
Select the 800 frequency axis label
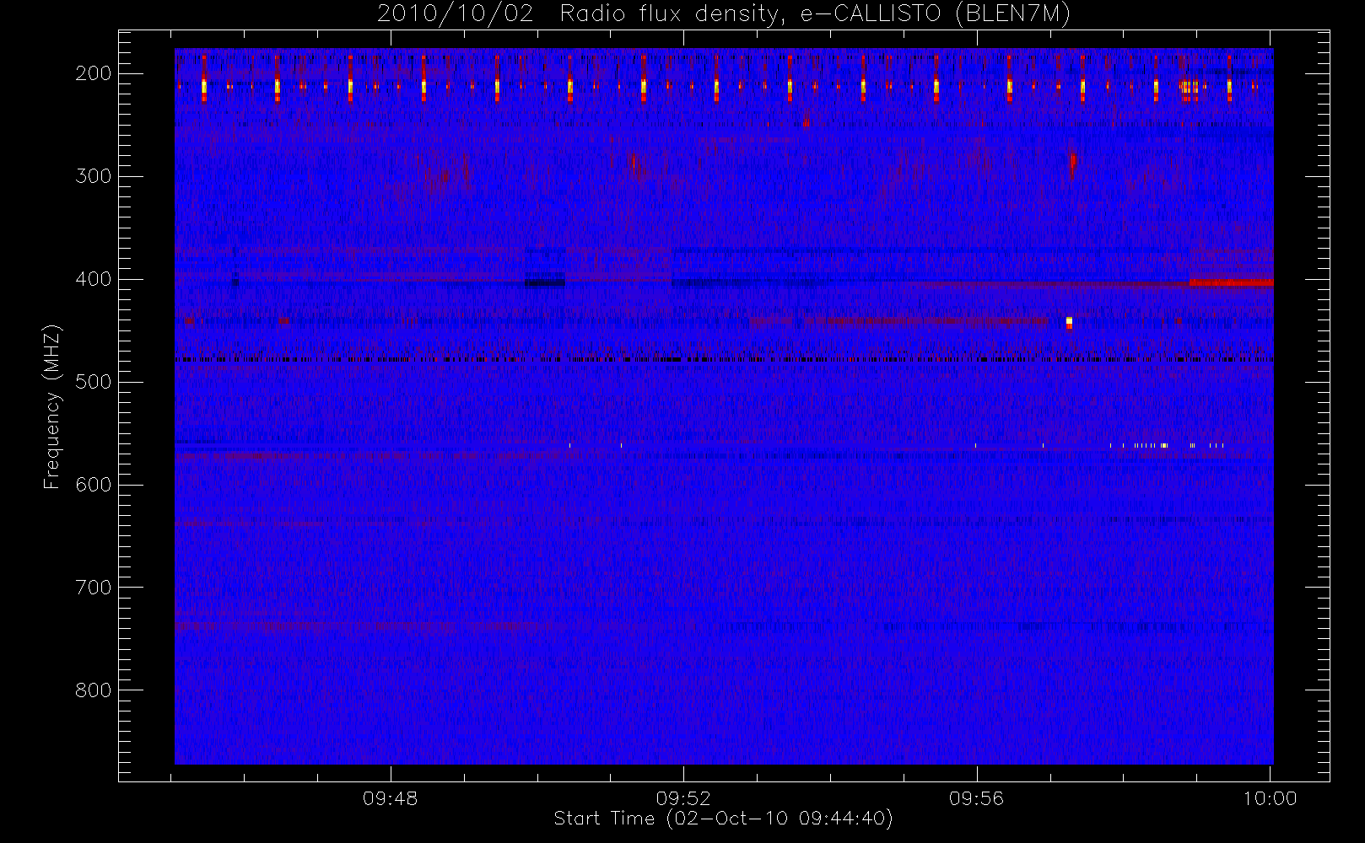pyautogui.click(x=93, y=690)
